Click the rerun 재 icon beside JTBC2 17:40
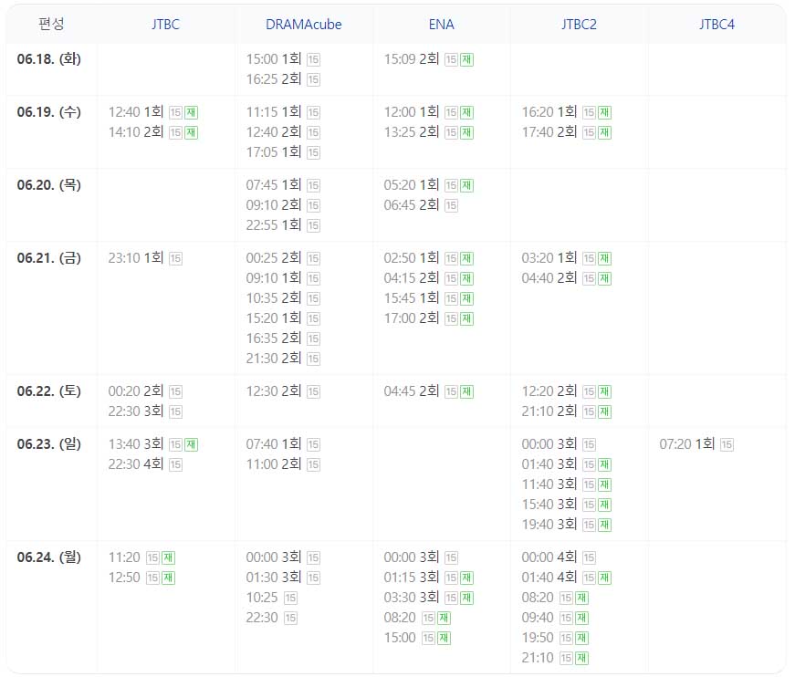Viewport: 795px width, 677px height. point(605,132)
